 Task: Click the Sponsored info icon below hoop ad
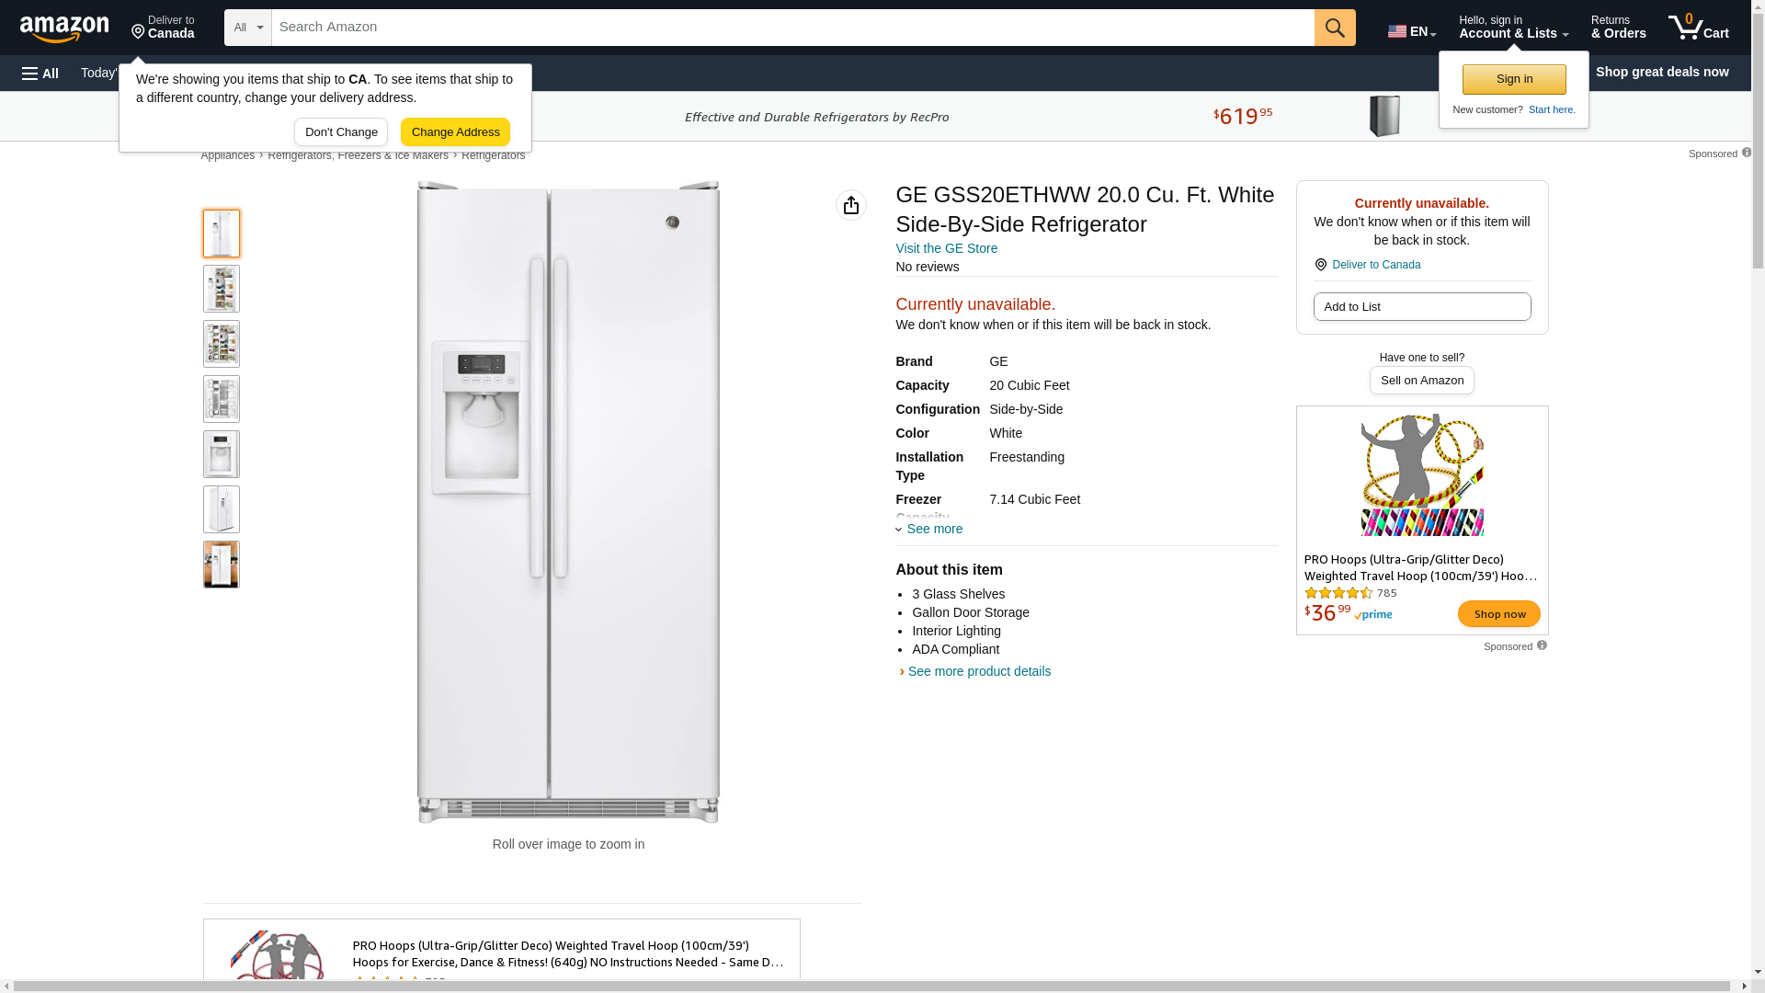pyautogui.click(x=1542, y=645)
